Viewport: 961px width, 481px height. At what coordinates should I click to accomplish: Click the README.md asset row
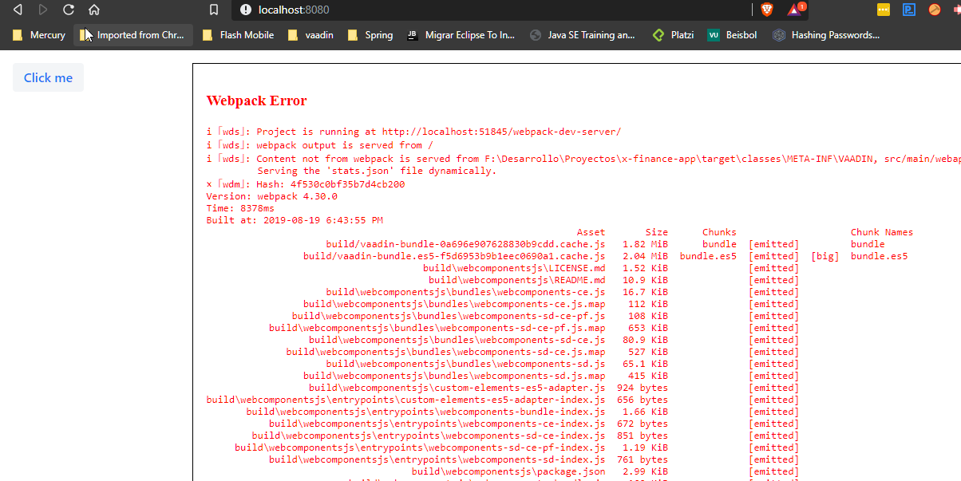pyautogui.click(x=516, y=280)
